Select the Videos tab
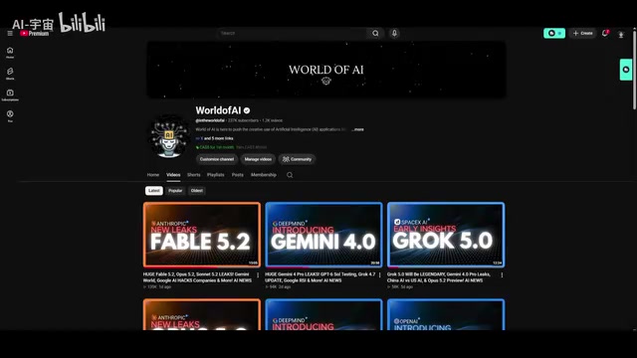Viewport: 637px width, 358px height. coord(173,175)
